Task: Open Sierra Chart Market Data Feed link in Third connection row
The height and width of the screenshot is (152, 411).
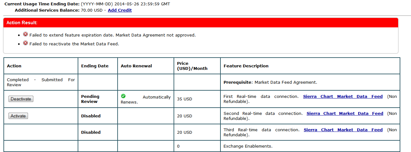Action: click(343, 130)
